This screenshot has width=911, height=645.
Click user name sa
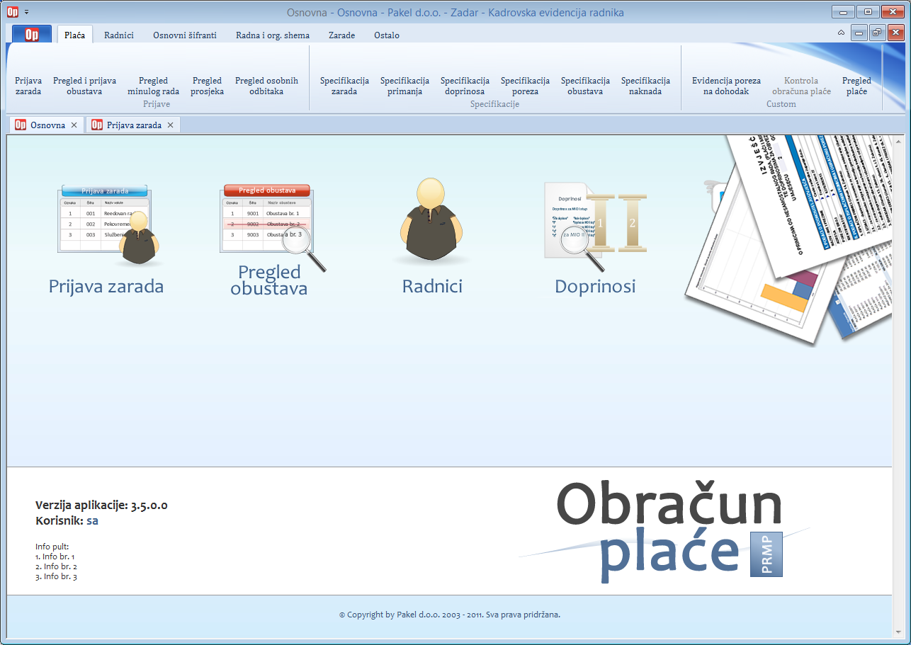[92, 520]
